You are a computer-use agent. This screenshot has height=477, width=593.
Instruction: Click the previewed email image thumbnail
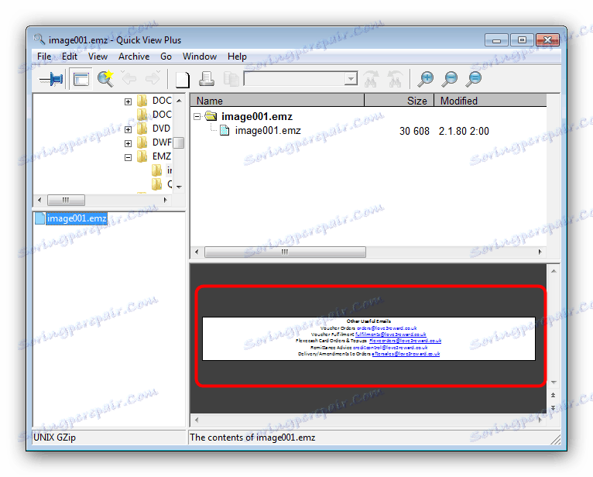point(368,338)
